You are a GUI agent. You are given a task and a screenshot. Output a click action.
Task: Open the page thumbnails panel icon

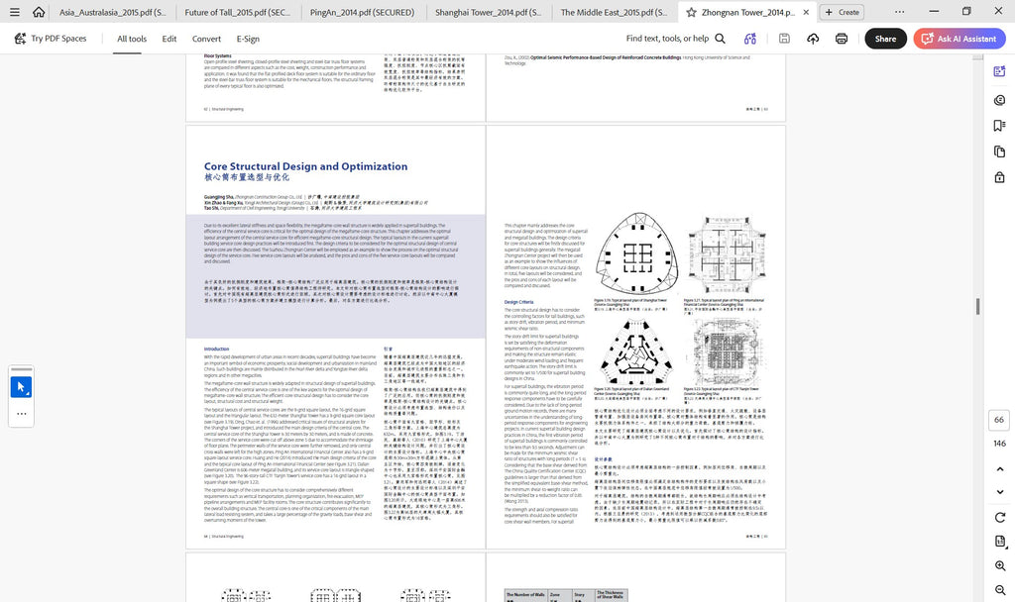click(x=999, y=151)
